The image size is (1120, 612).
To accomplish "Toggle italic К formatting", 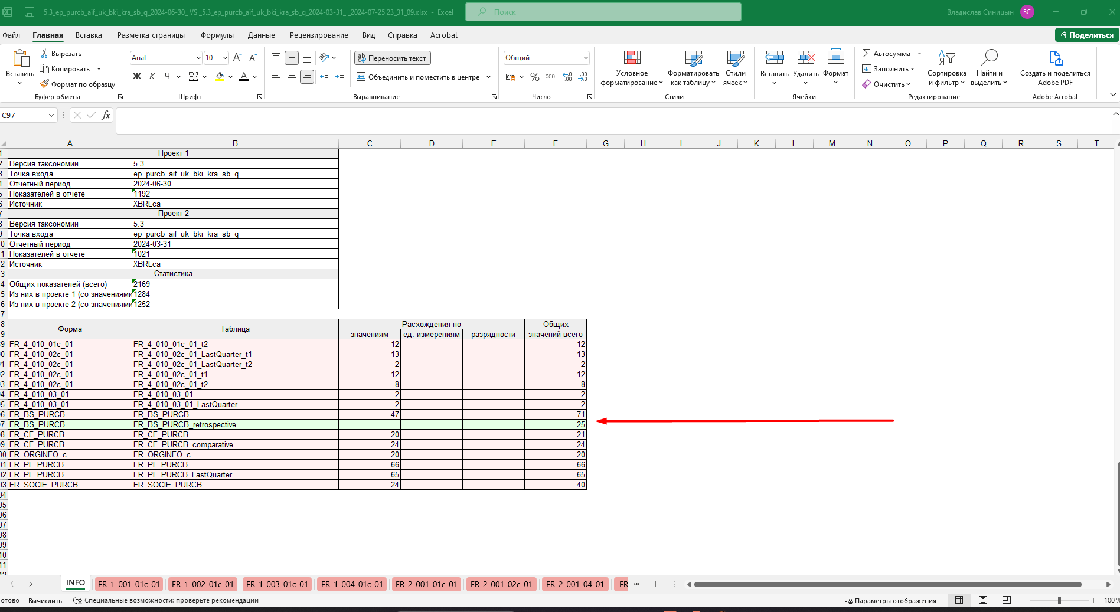I will pyautogui.click(x=152, y=77).
